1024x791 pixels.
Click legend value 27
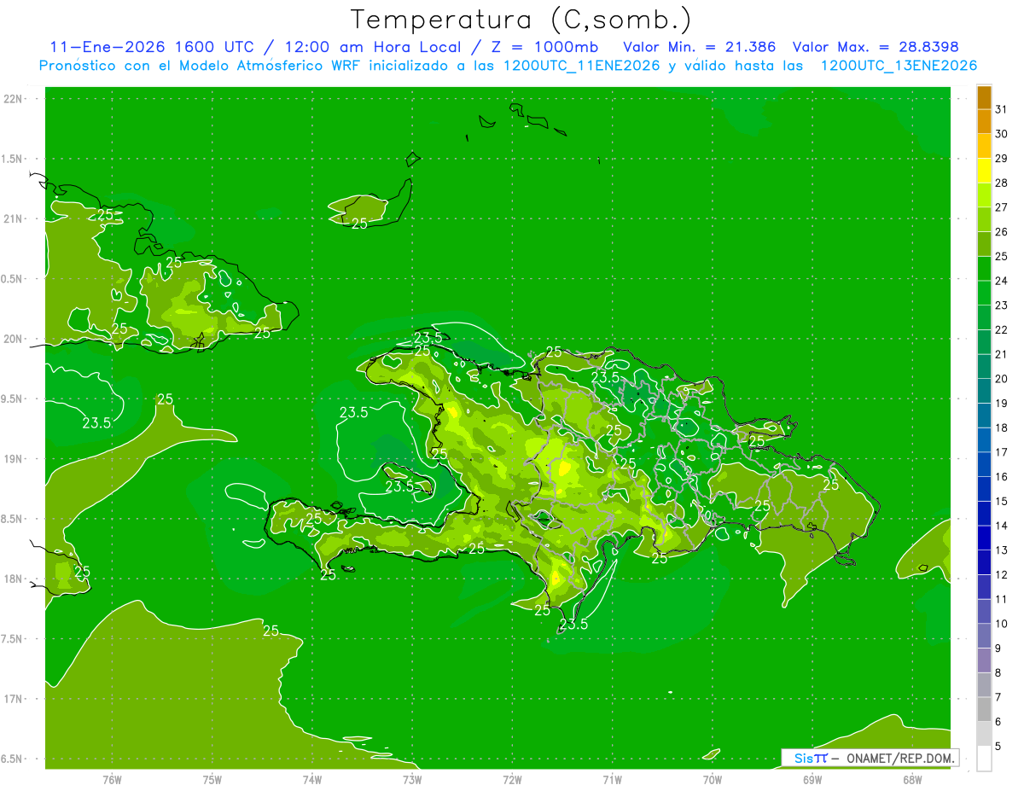pos(1001,207)
